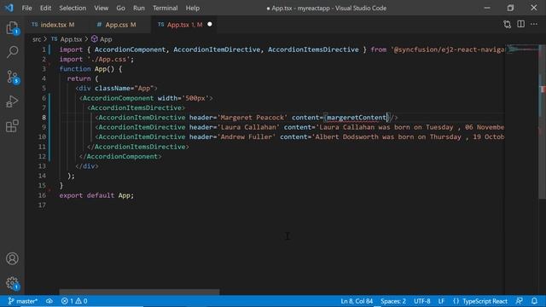Click the className="App" attribute

click(x=124, y=89)
